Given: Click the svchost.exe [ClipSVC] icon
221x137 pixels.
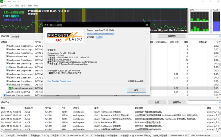Looking at the screenshot, I should click(7, 92).
